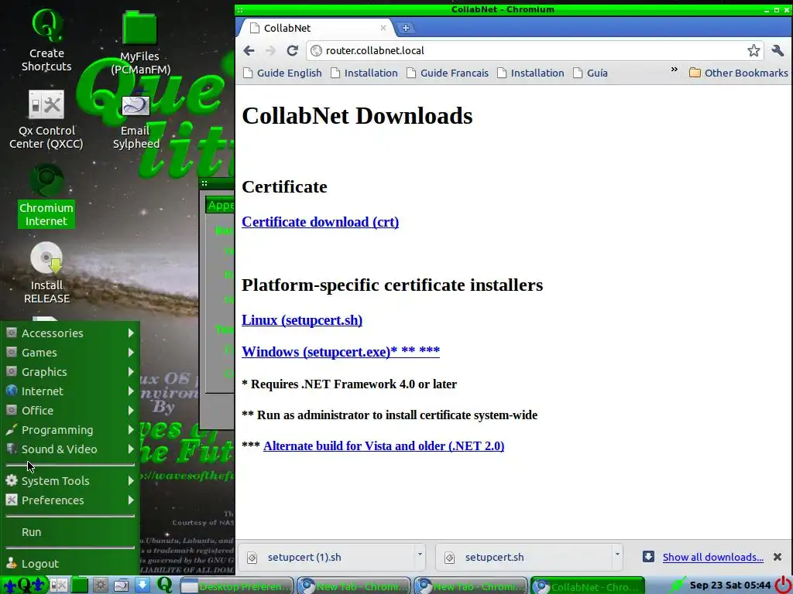Open the Sylpheed mail launcher in taskbar
This screenshot has height=594, width=793.
point(122,585)
